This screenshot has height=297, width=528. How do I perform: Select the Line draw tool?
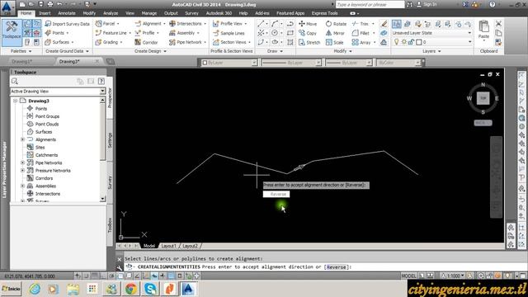(x=261, y=24)
